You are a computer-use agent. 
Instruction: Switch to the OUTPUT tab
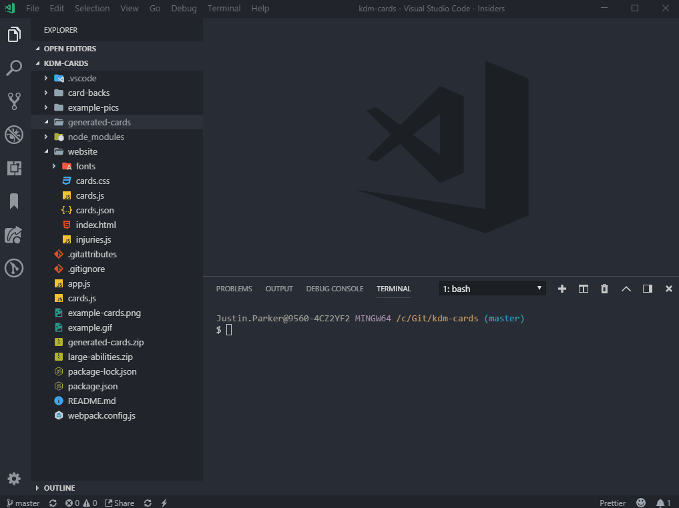point(279,289)
